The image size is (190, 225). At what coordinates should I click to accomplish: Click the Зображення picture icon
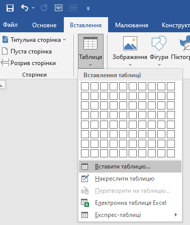(130, 43)
